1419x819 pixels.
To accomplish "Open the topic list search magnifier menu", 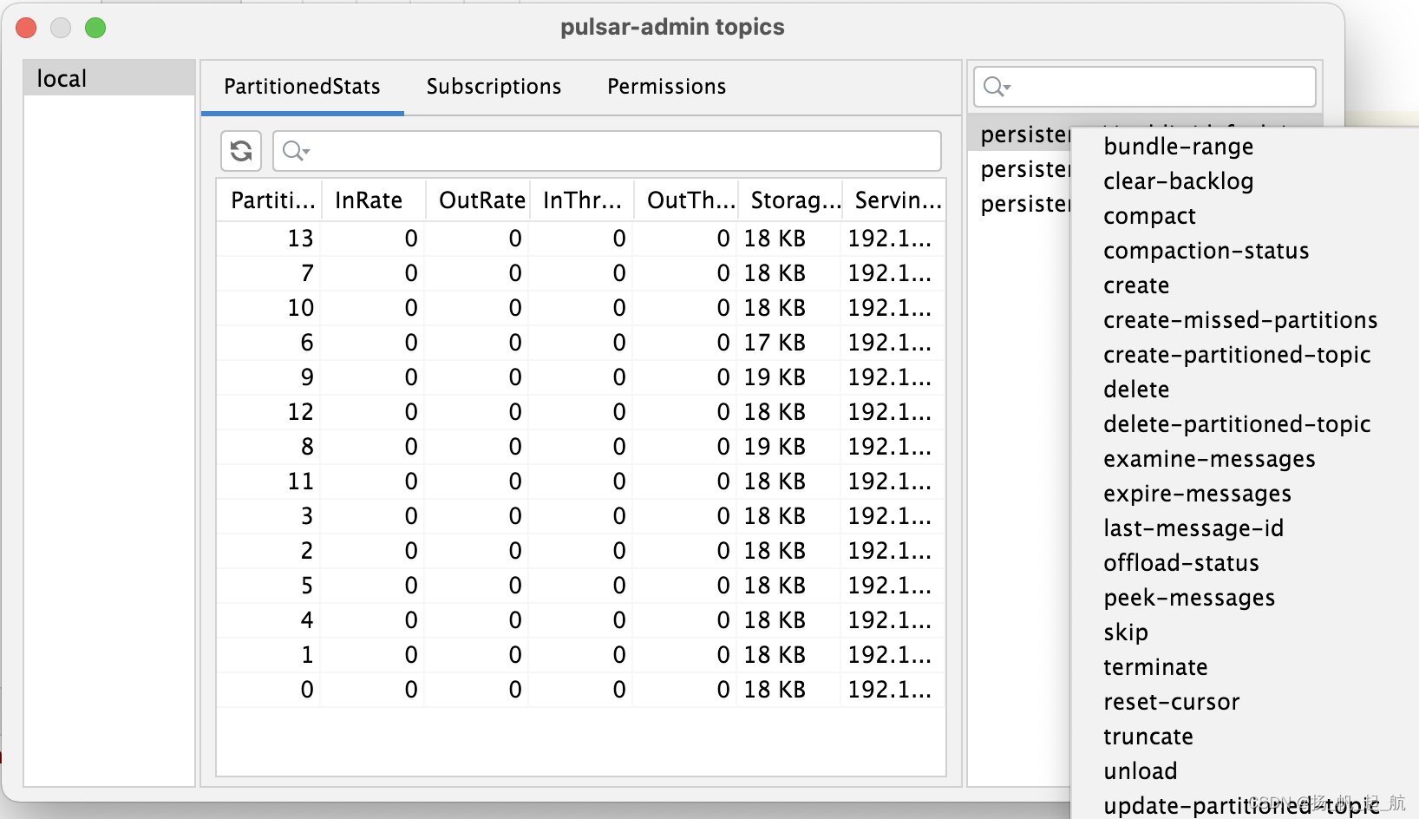I will [x=996, y=87].
